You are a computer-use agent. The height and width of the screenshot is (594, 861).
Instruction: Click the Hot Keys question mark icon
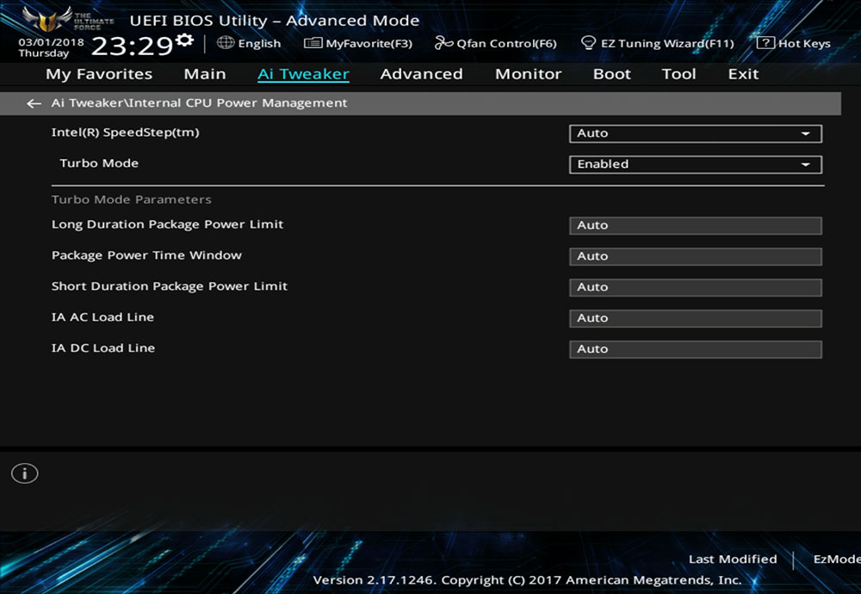pos(765,43)
